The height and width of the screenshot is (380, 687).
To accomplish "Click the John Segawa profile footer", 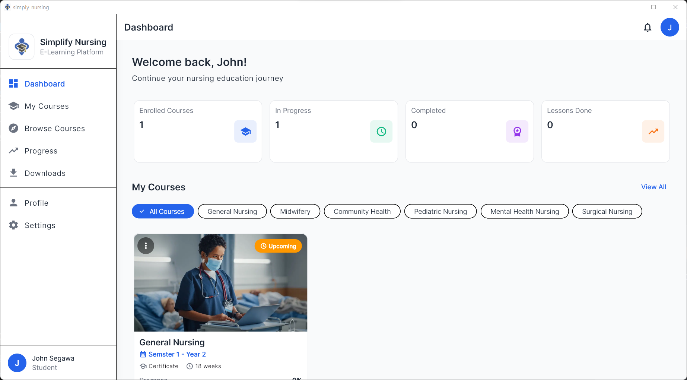I will [53, 363].
